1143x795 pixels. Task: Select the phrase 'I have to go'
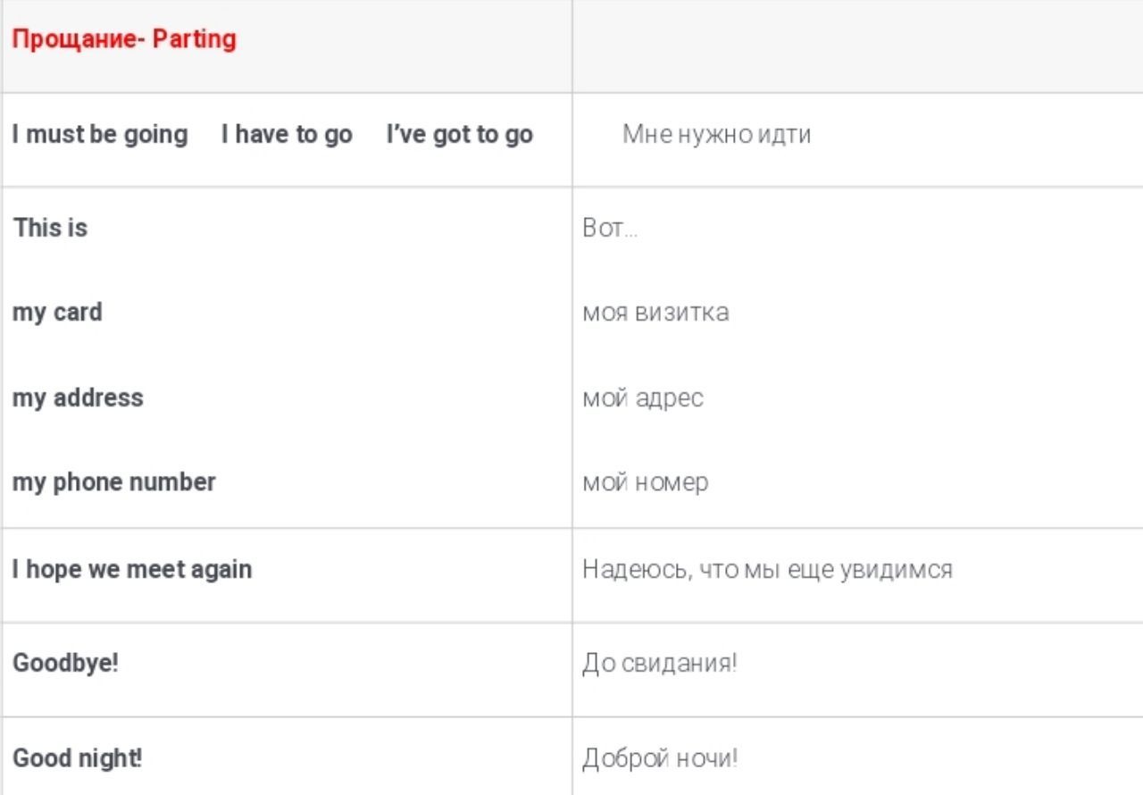click(x=287, y=135)
